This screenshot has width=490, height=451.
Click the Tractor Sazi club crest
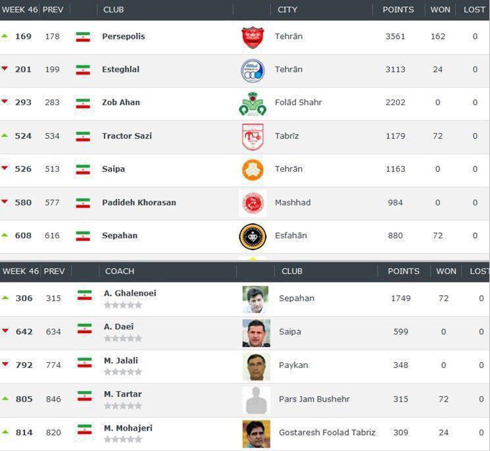[253, 137]
